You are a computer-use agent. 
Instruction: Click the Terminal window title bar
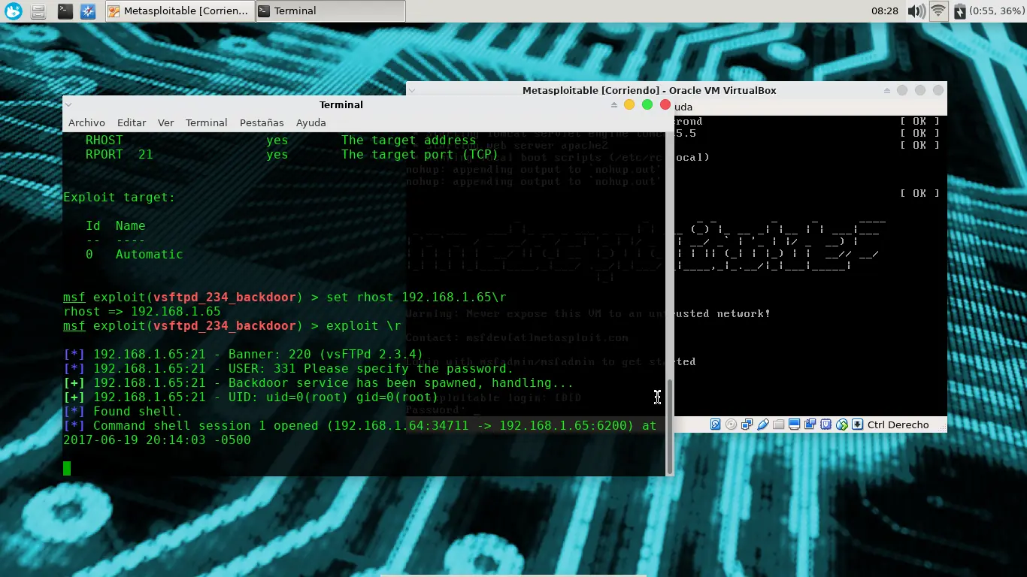click(341, 104)
